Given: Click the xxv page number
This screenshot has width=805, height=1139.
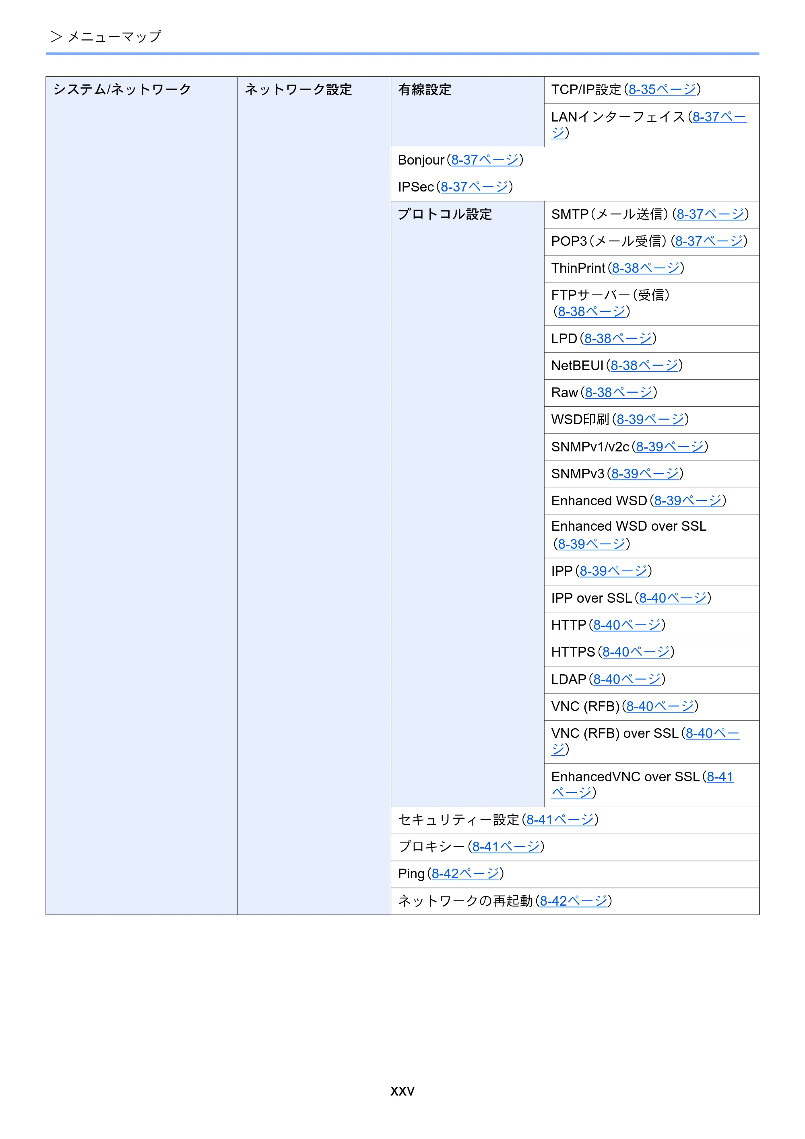Looking at the screenshot, I should (x=402, y=1091).
